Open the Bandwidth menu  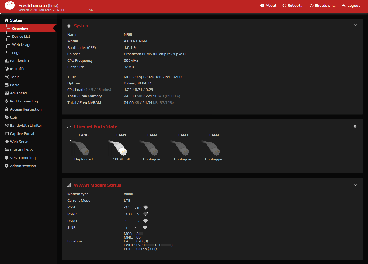click(19, 61)
